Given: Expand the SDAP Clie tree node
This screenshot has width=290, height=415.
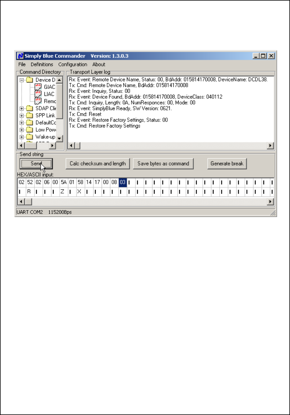Looking at the screenshot, I should coord(22,108).
